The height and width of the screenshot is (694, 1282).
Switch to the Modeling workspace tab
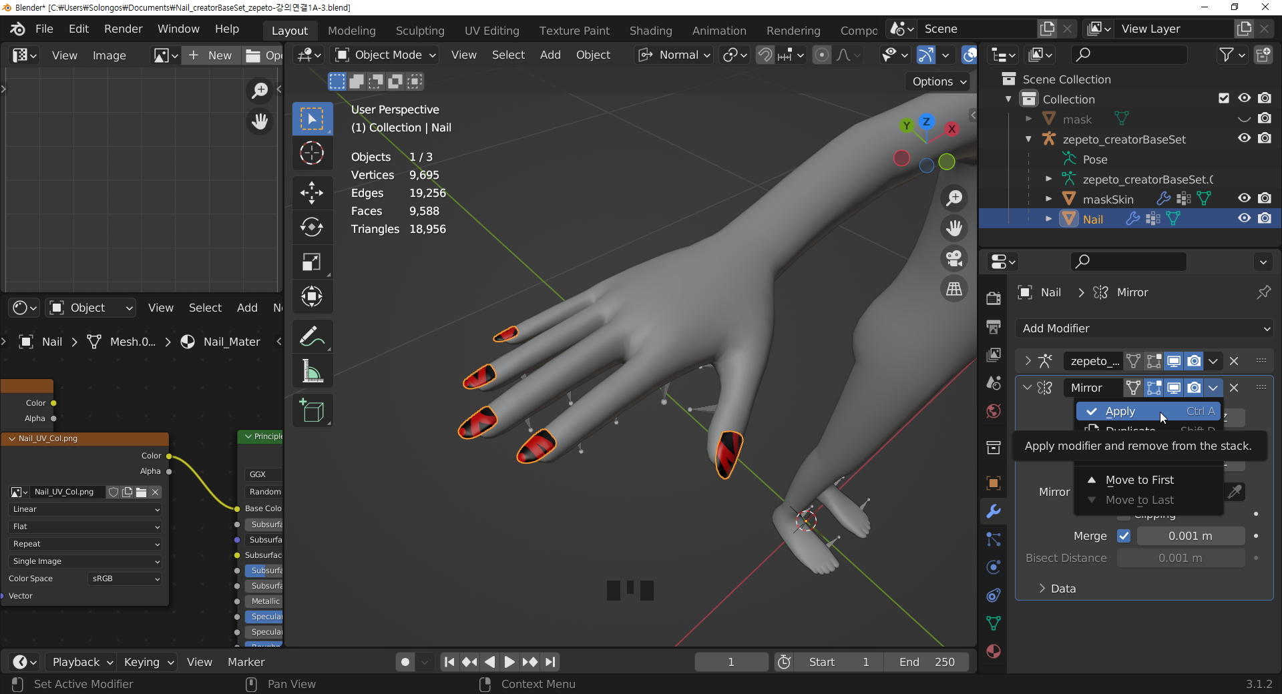351,31
